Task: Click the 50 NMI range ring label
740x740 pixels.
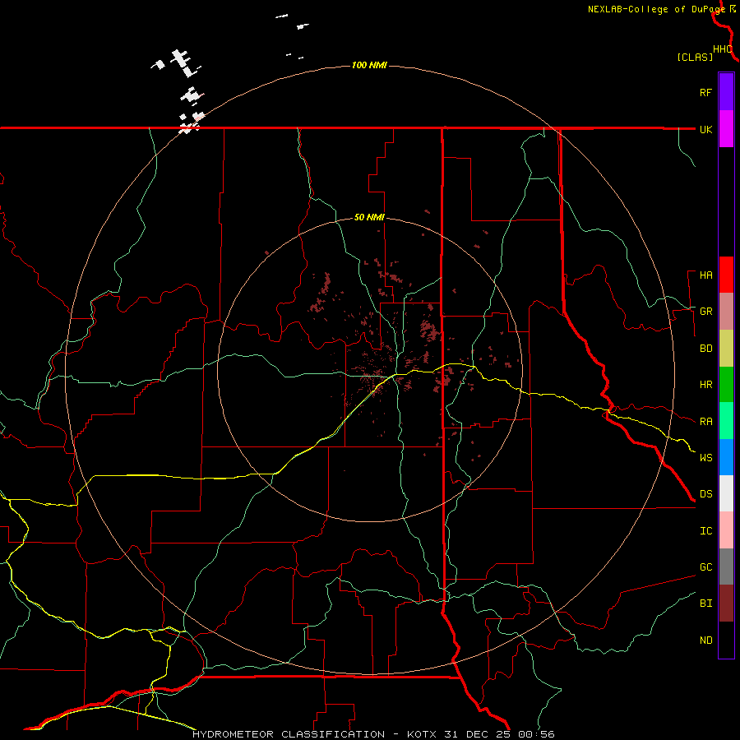Action: [x=369, y=217]
